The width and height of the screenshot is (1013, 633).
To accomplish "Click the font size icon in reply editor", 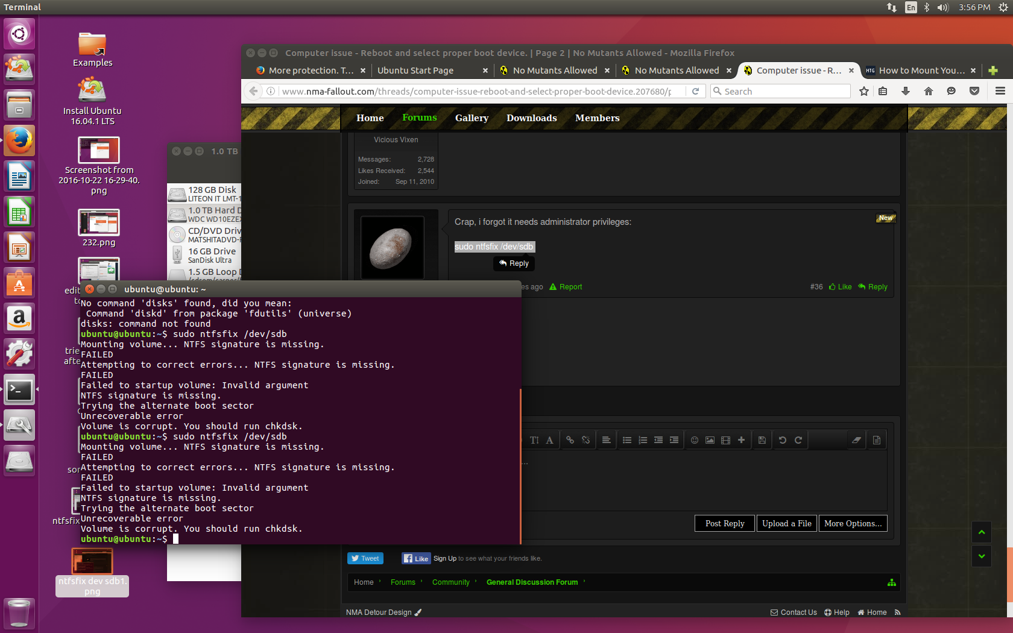I will 534,440.
